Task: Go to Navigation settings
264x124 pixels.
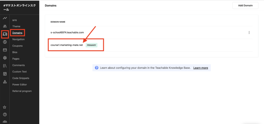Action: tap(18, 39)
